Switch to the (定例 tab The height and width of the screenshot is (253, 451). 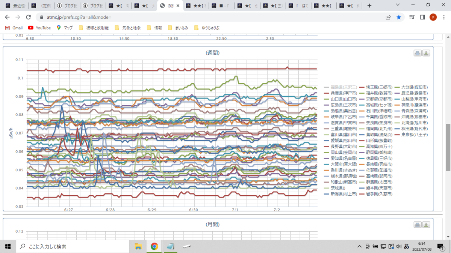pos(41,6)
